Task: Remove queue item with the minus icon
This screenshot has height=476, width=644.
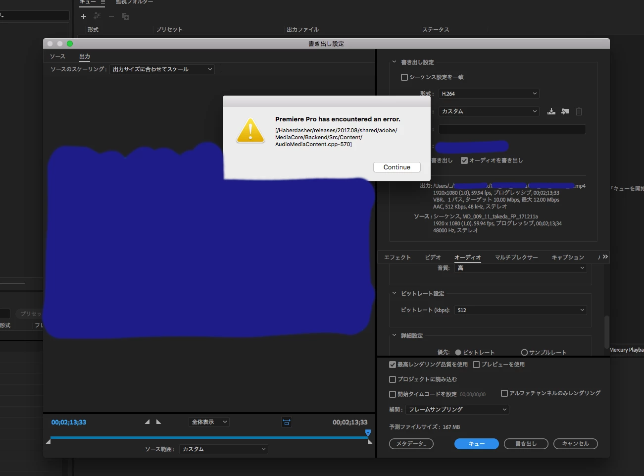Action: pos(111,16)
